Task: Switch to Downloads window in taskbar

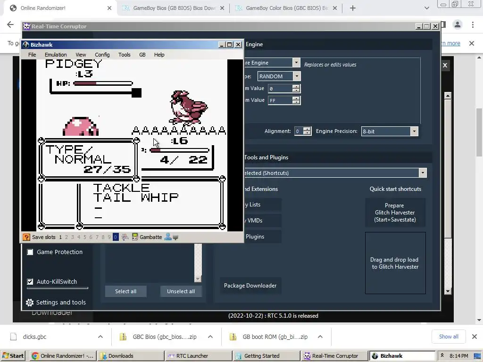Action: point(131,356)
